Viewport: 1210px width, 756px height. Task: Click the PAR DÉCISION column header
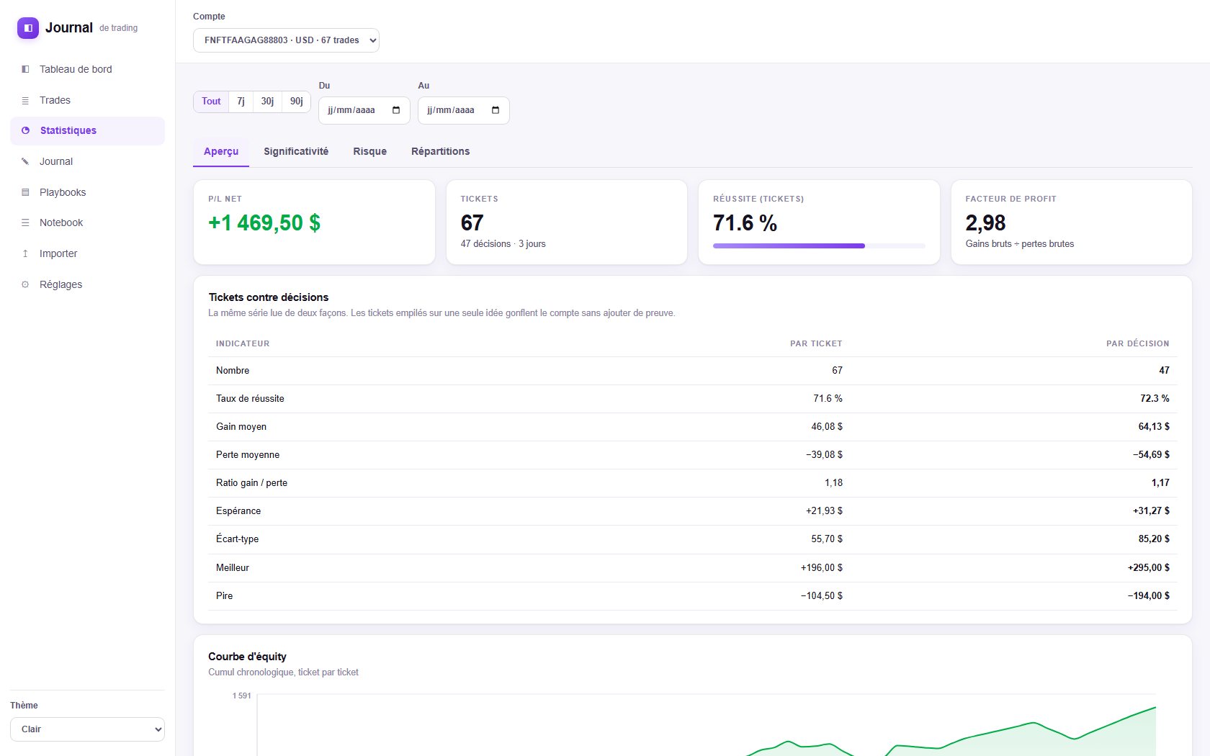tap(1138, 343)
